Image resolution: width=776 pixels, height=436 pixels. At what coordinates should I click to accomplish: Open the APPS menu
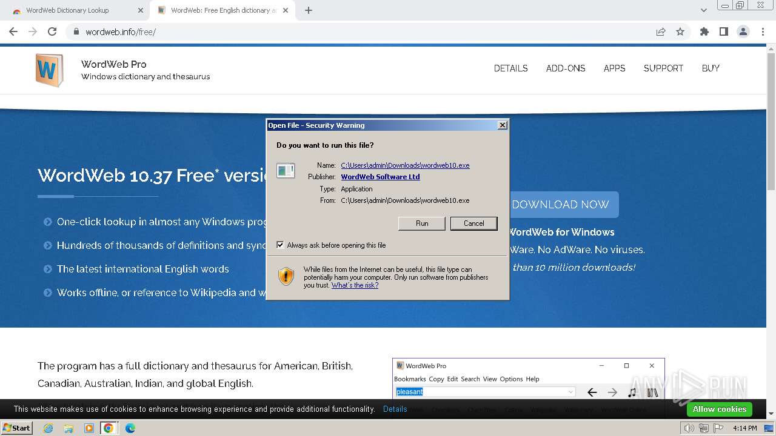tap(614, 68)
